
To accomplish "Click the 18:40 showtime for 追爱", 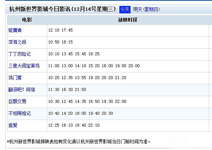I will pyautogui.click(x=81, y=125).
